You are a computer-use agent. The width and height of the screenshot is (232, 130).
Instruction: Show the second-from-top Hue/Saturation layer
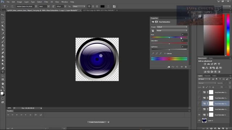(199, 98)
